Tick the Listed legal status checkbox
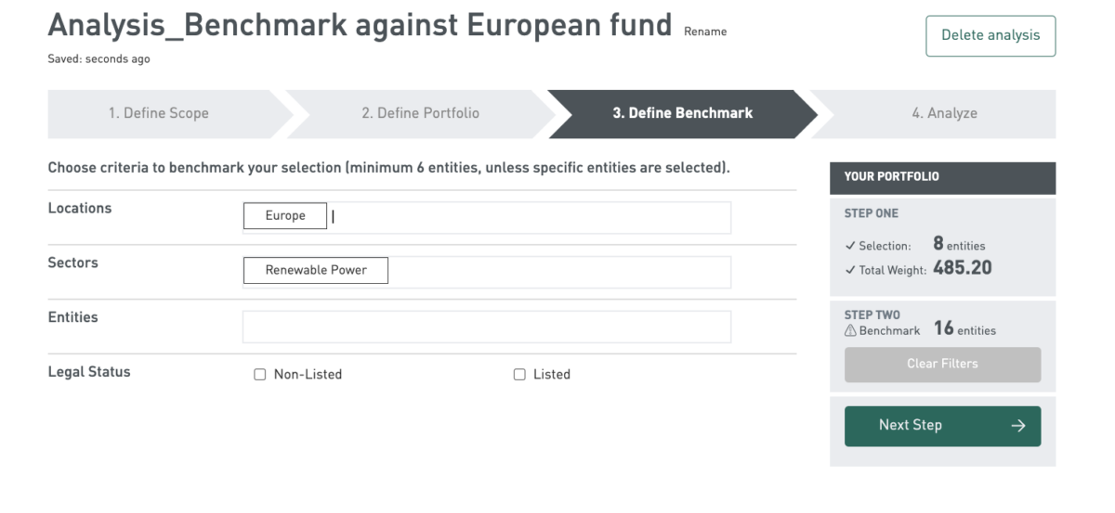The width and height of the screenshot is (1115, 513). [x=519, y=375]
